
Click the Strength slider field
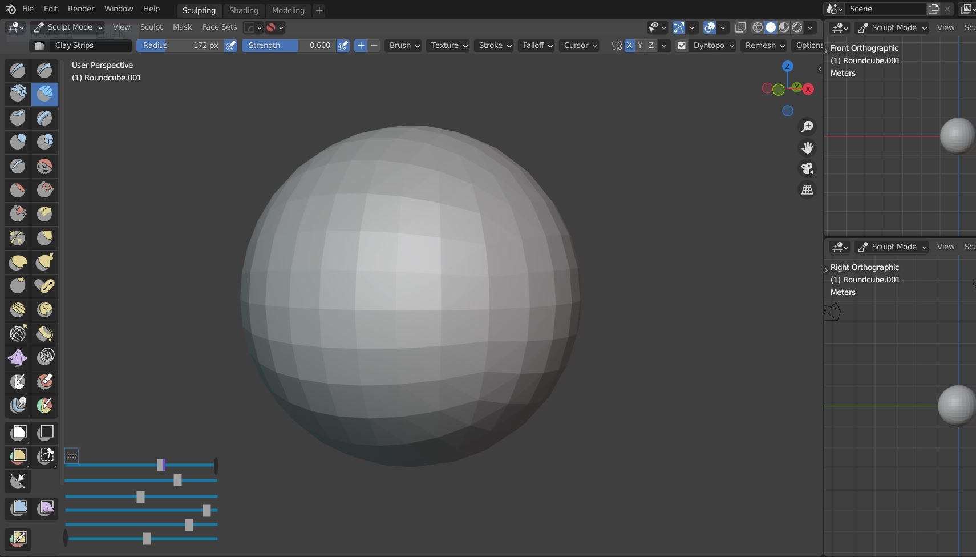pos(289,45)
